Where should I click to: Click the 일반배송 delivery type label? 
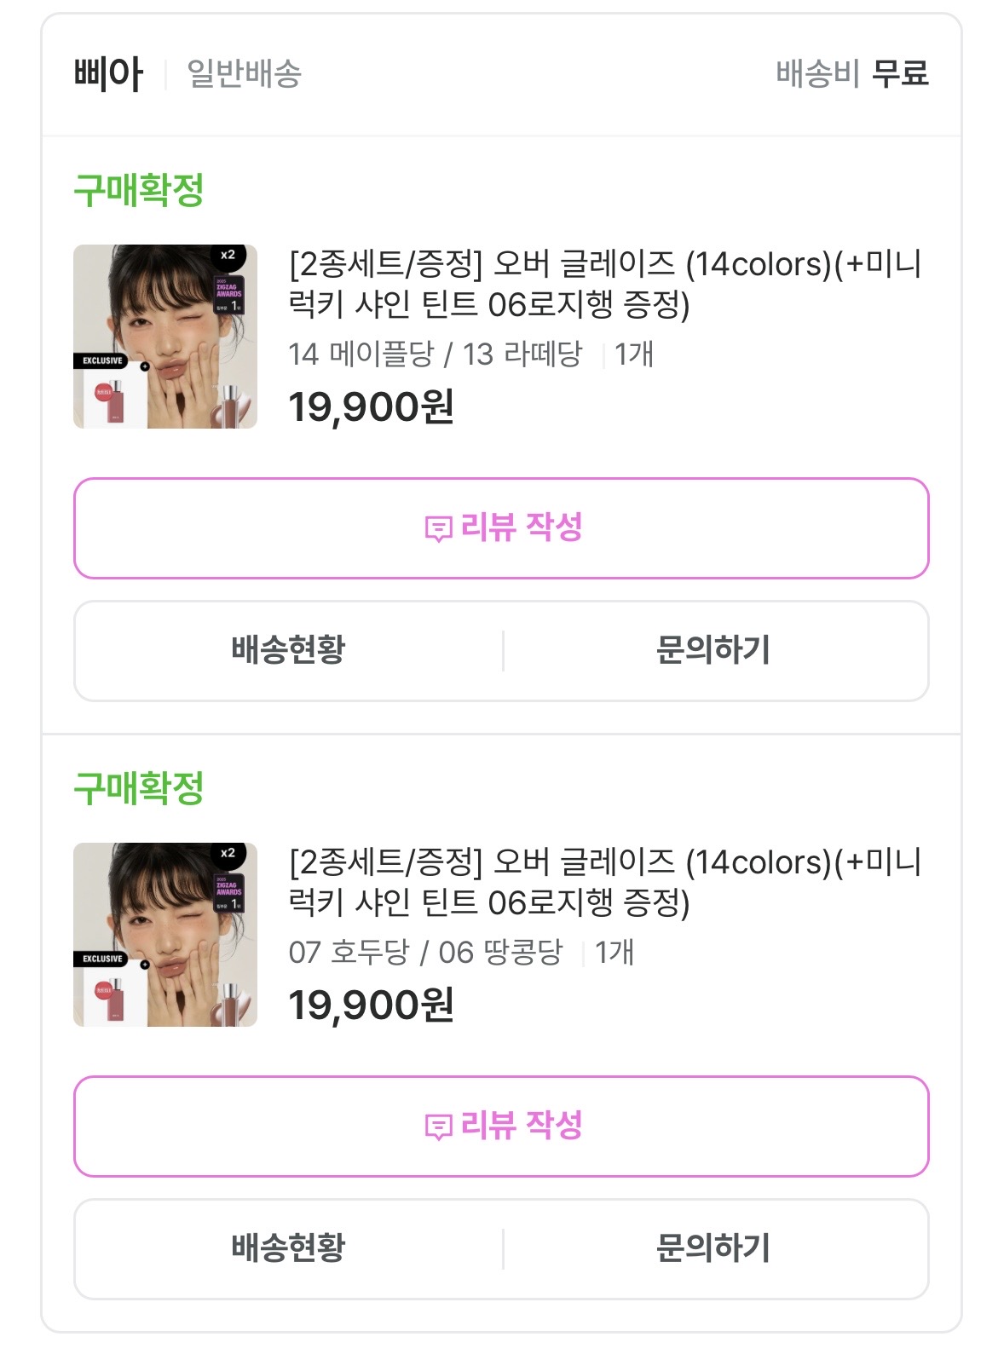point(245,74)
